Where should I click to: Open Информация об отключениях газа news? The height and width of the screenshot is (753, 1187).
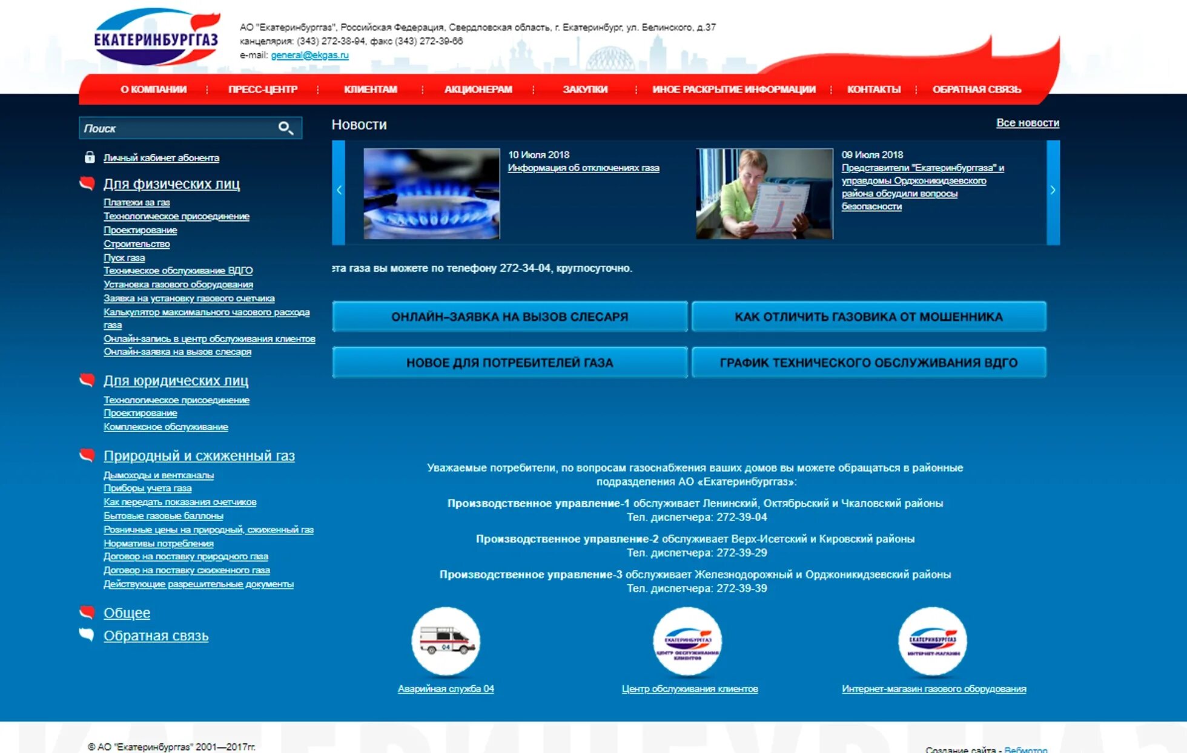584,168
